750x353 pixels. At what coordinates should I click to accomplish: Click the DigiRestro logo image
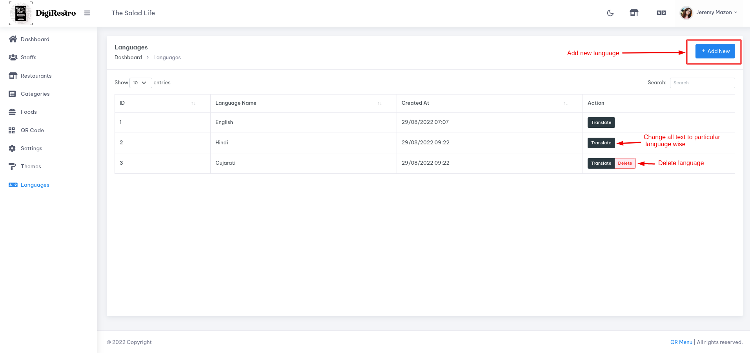(21, 13)
